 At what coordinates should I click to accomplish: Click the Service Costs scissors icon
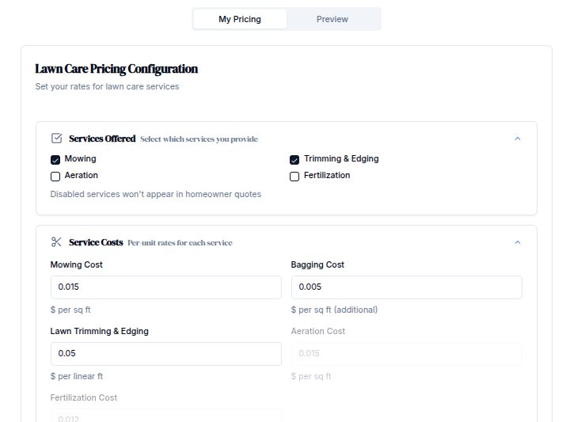pyautogui.click(x=56, y=242)
